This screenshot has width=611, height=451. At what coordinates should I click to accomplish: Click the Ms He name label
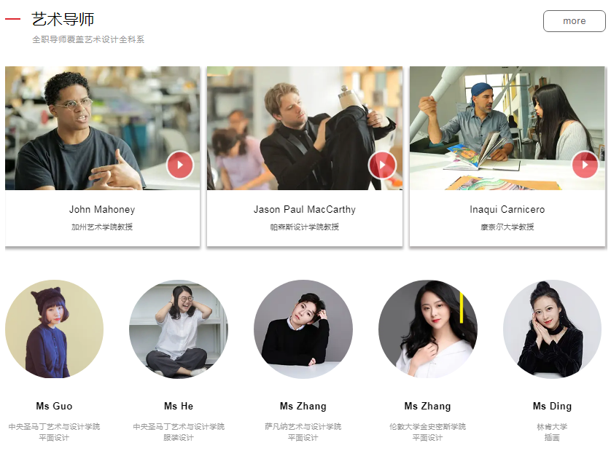point(179,407)
